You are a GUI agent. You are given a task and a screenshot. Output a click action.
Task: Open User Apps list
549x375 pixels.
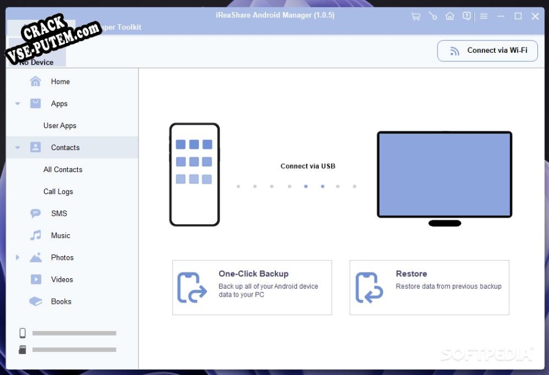[x=60, y=126]
